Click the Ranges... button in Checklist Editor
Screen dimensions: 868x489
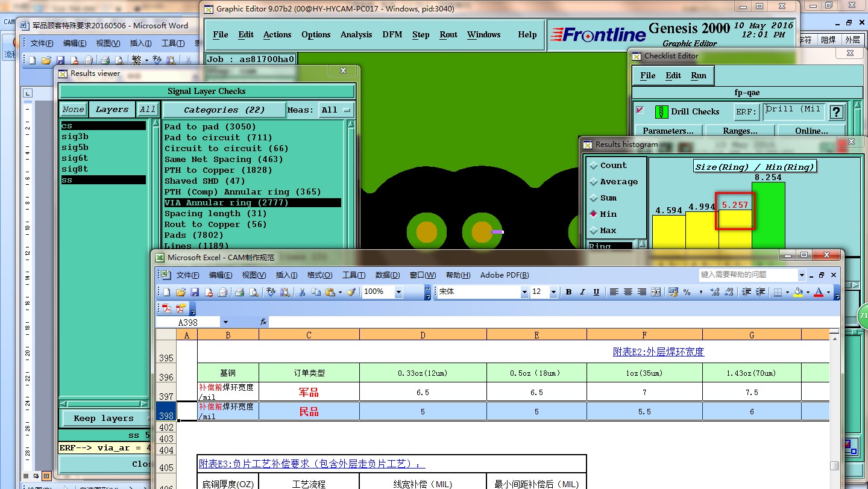(x=740, y=131)
